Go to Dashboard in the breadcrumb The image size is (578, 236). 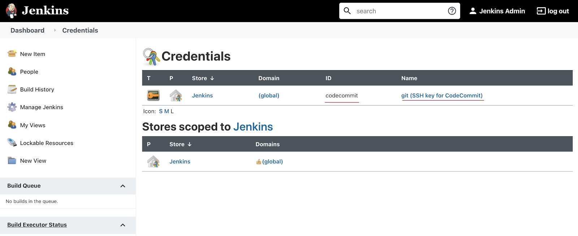click(x=27, y=30)
